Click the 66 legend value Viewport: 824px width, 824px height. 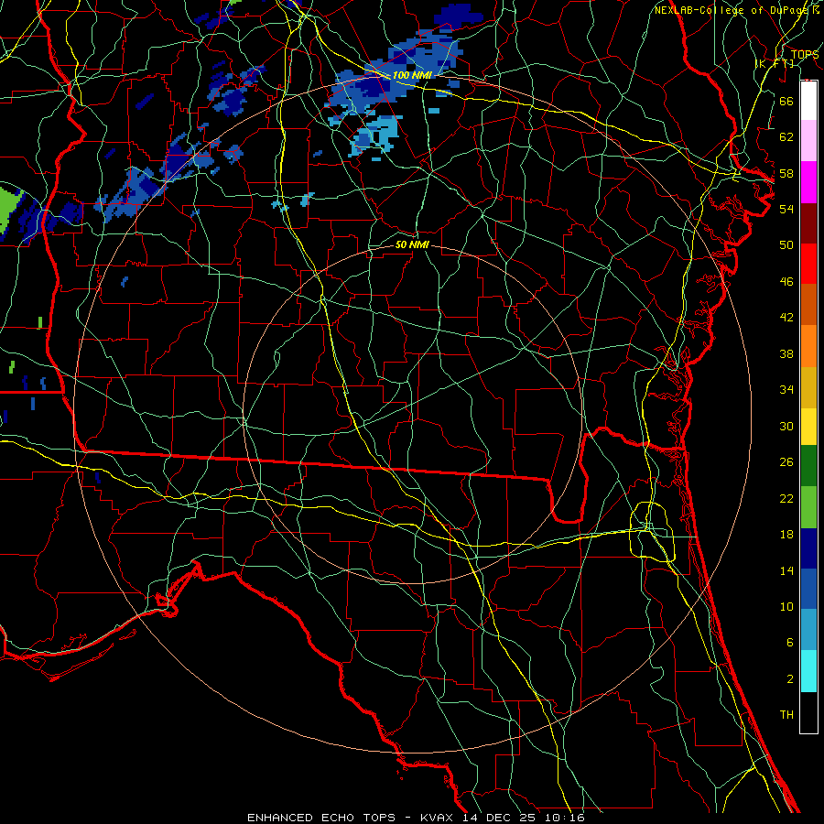(x=786, y=101)
